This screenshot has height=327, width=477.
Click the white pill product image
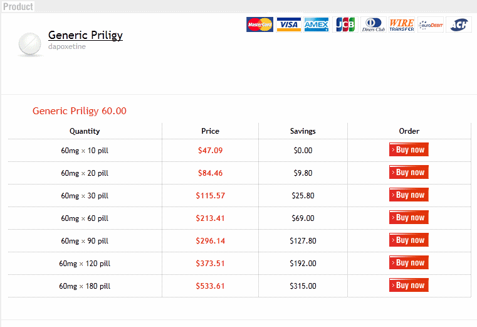point(30,45)
